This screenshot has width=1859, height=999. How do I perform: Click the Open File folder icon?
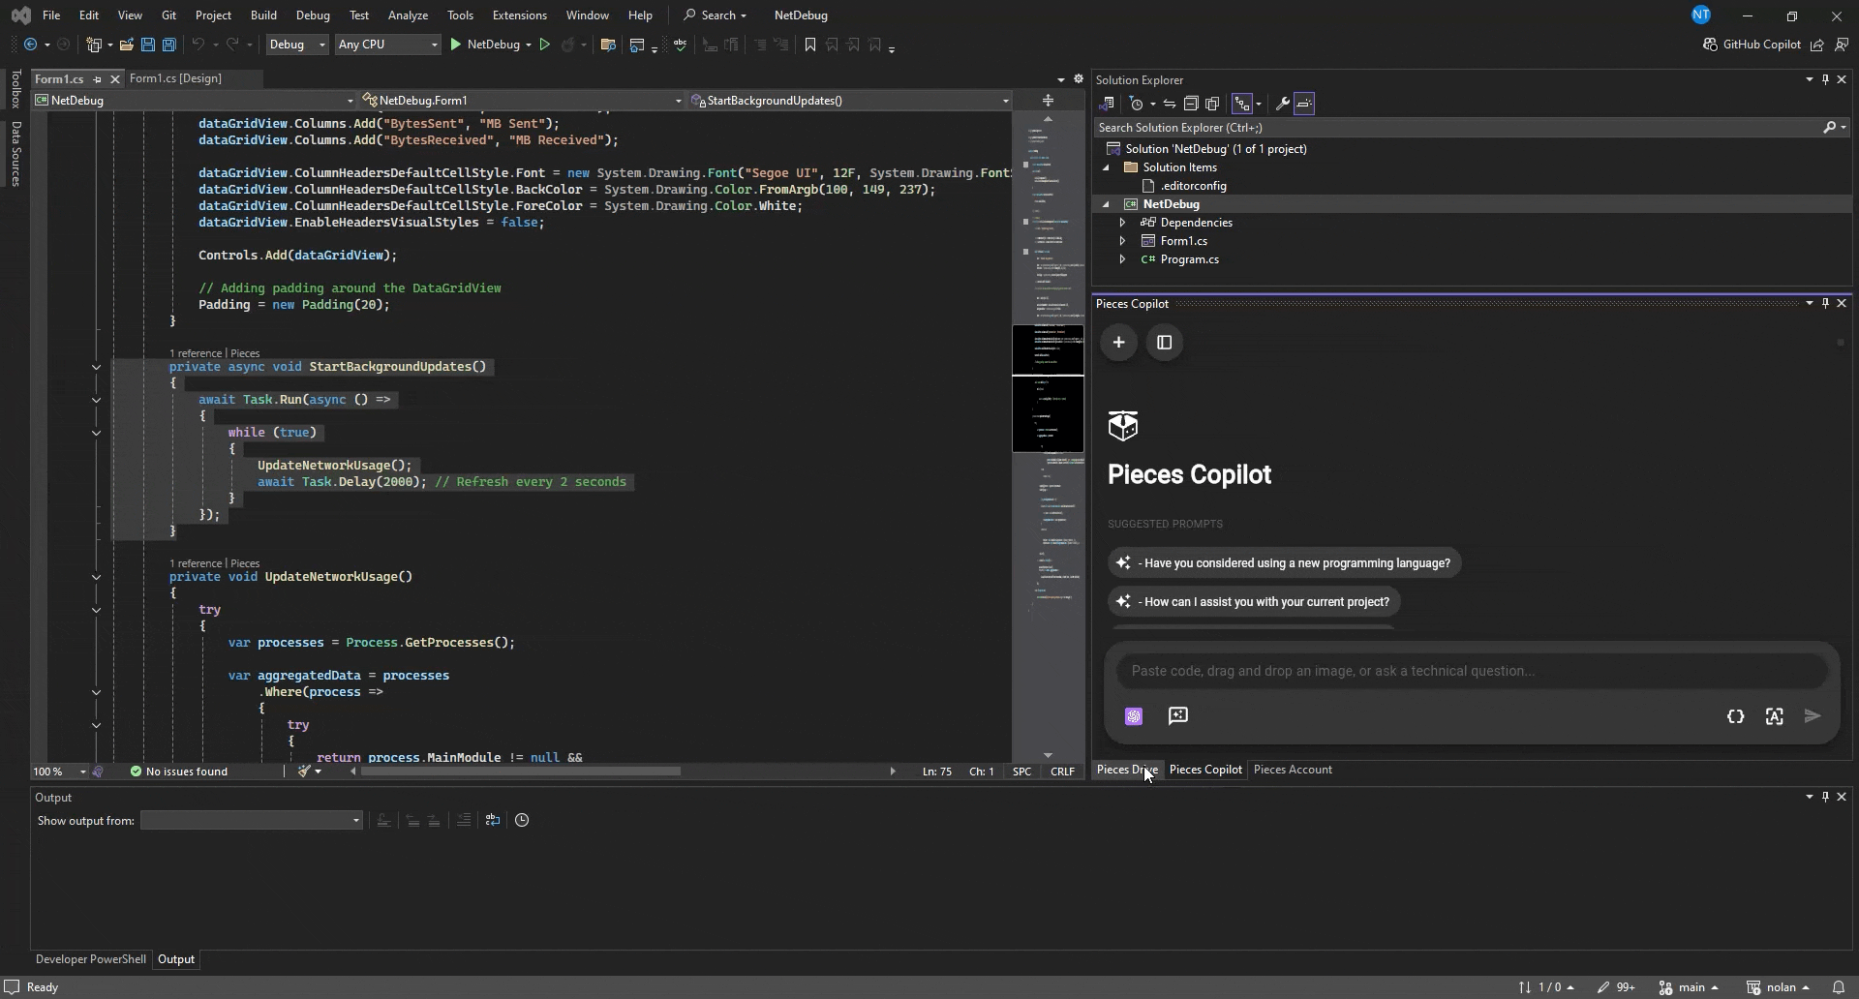pyautogui.click(x=126, y=45)
